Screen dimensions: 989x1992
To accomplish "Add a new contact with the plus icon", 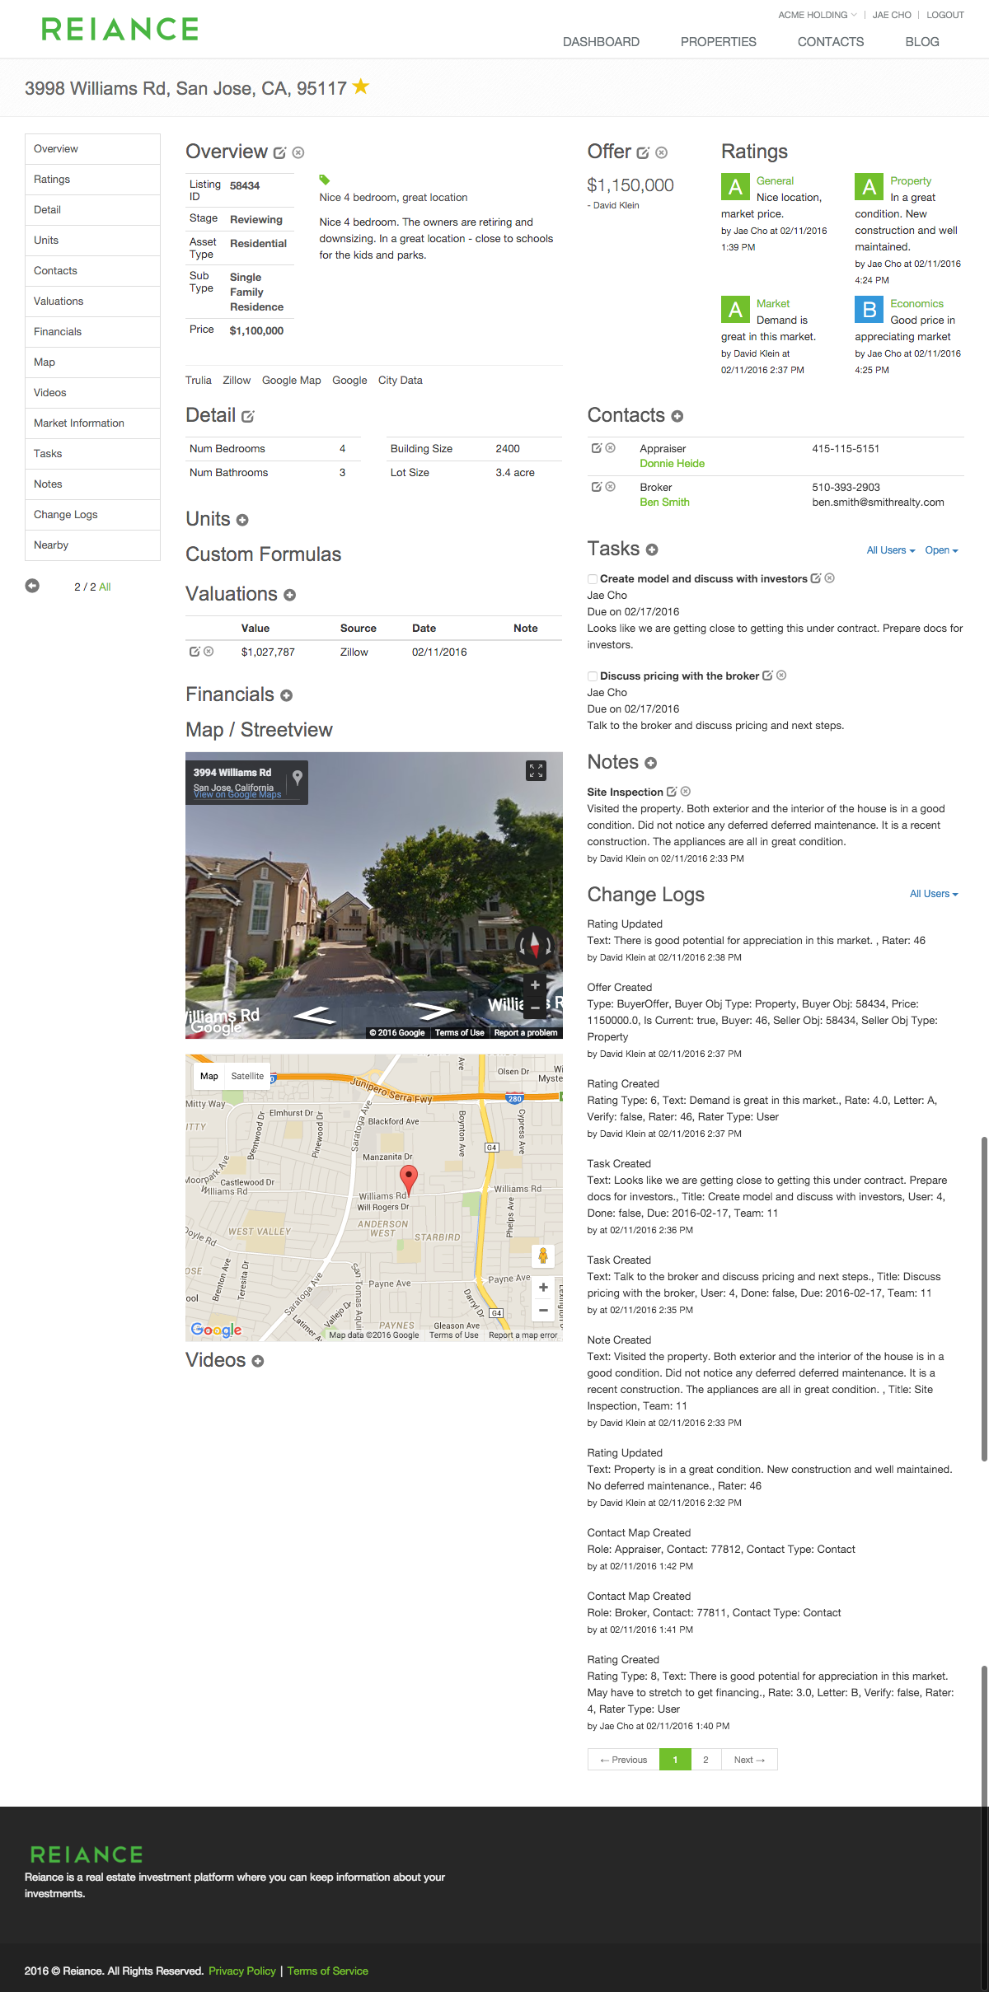I will click(x=677, y=416).
